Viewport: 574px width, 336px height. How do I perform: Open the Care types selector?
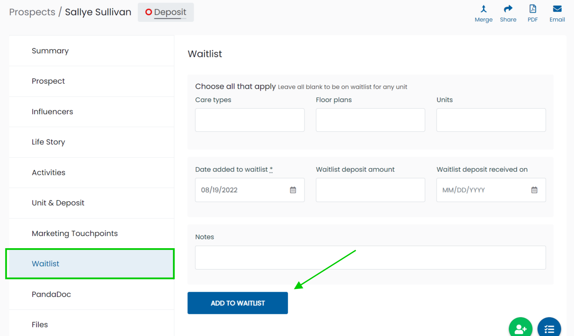(250, 120)
